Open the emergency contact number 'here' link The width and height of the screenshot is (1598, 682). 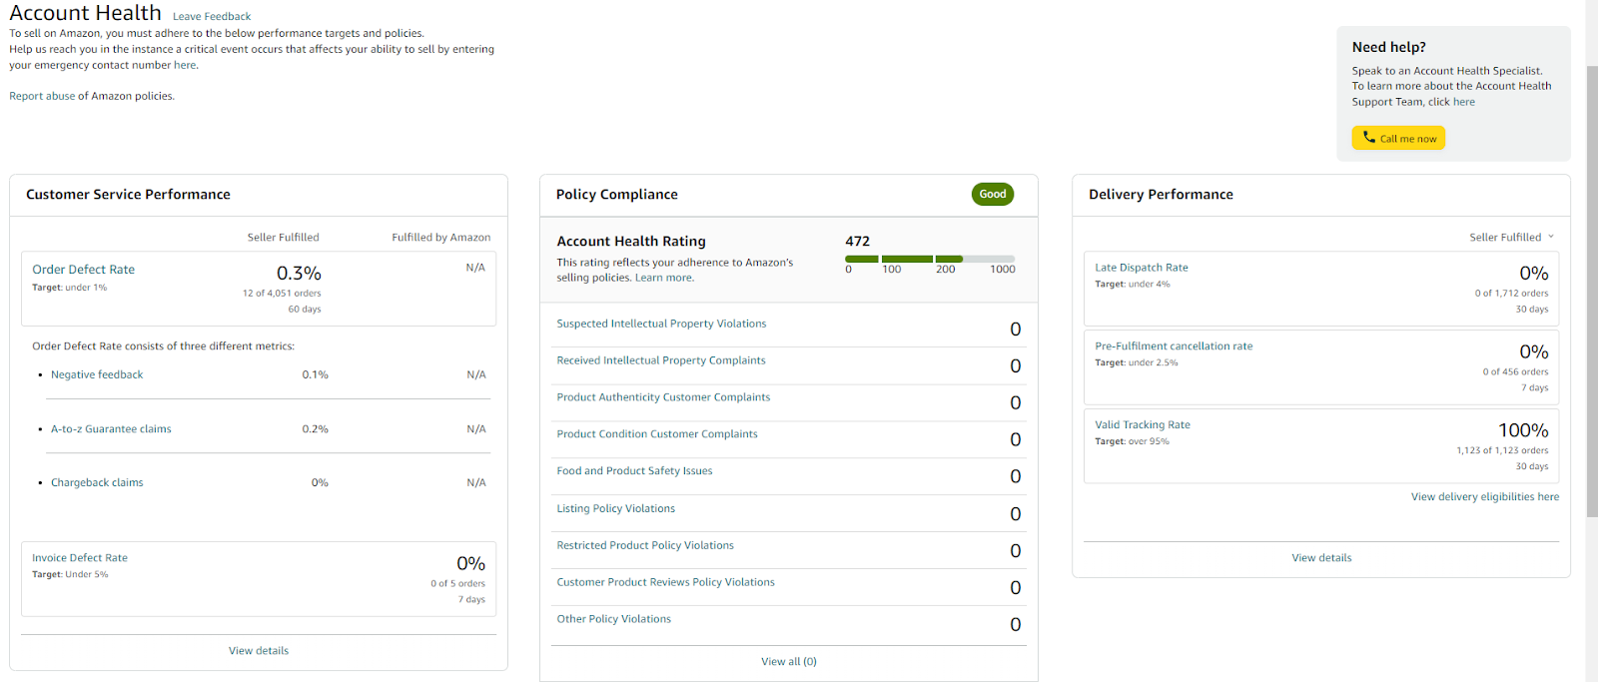(x=185, y=65)
